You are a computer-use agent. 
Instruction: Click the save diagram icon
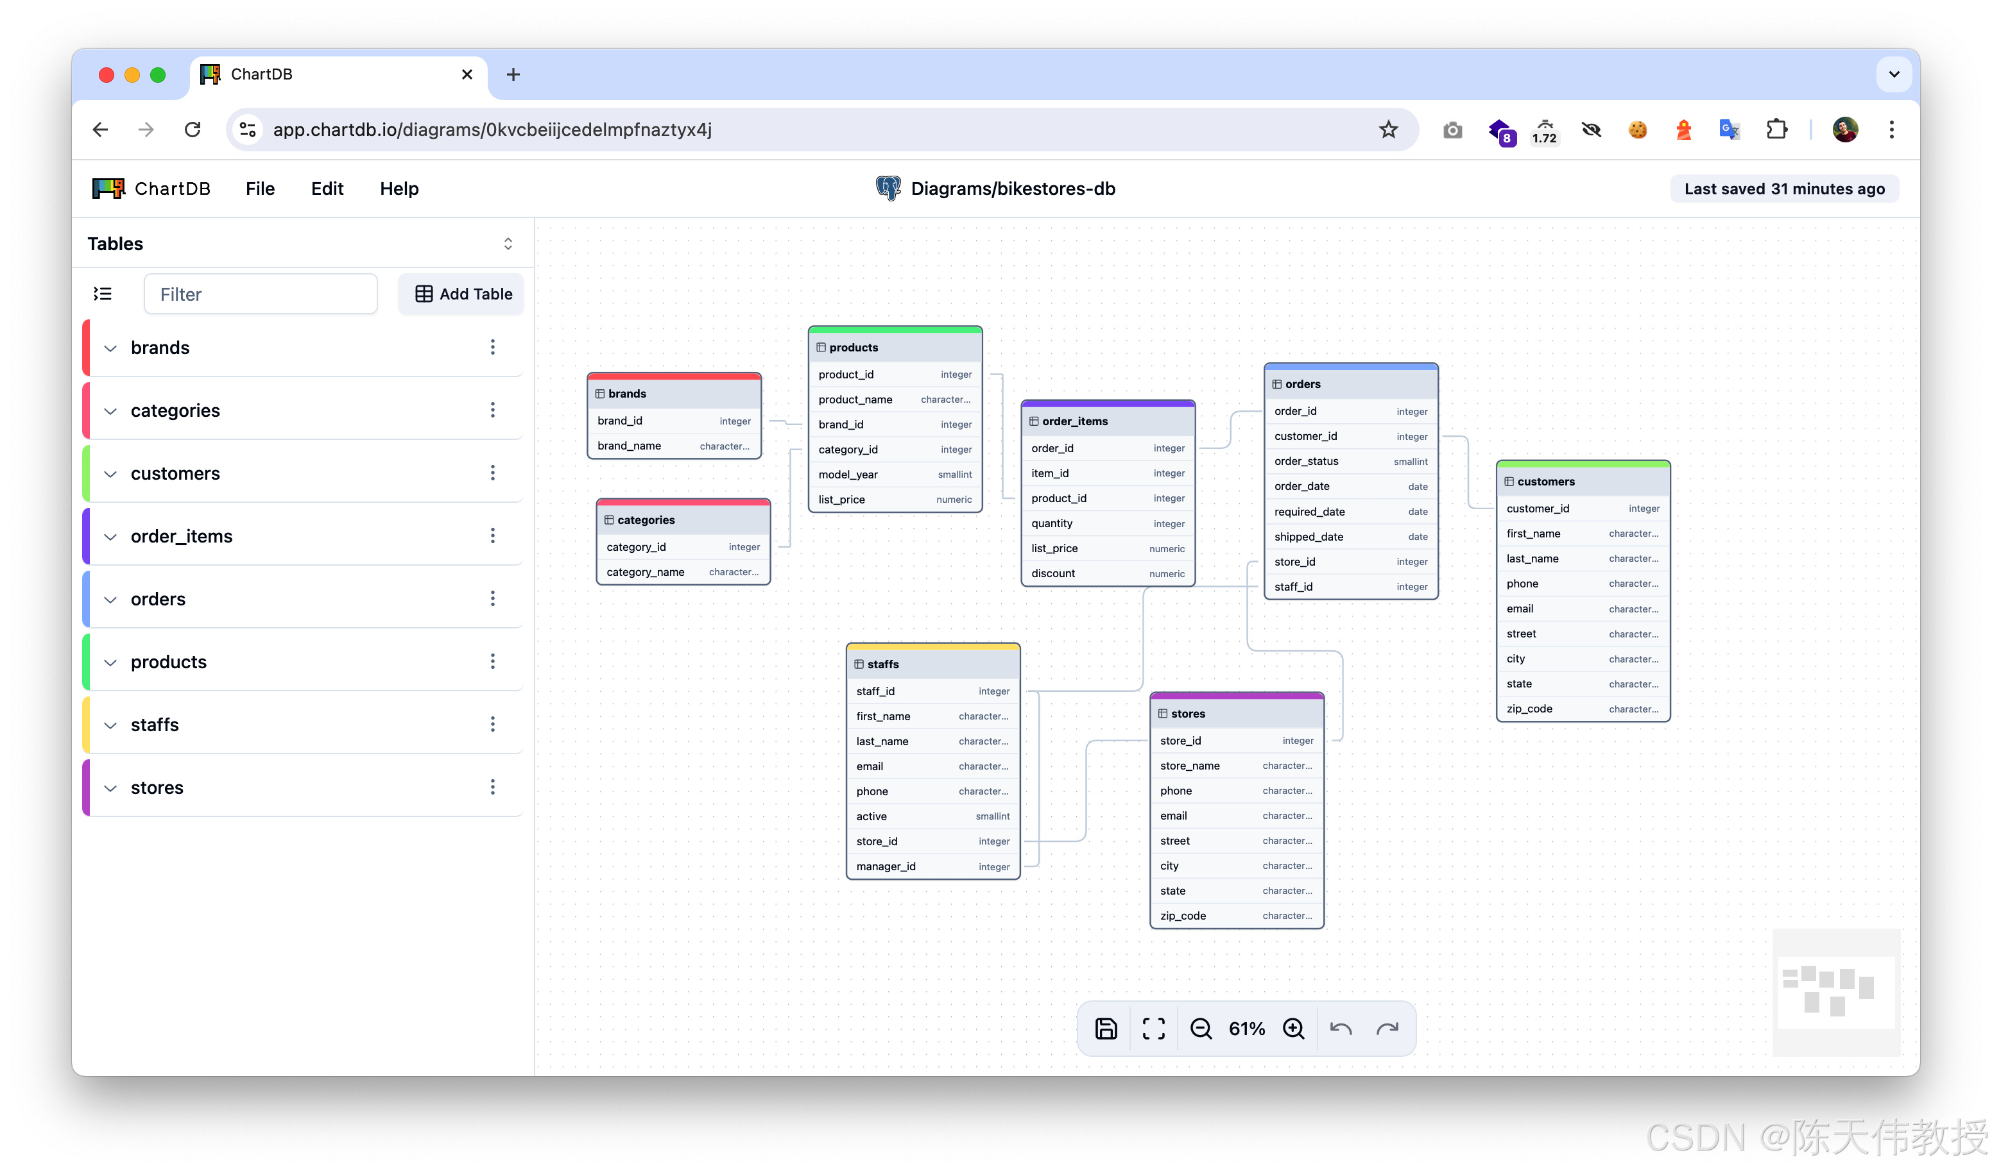[x=1106, y=1028]
